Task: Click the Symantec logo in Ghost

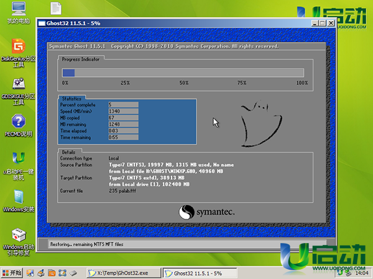Action: [207, 213]
